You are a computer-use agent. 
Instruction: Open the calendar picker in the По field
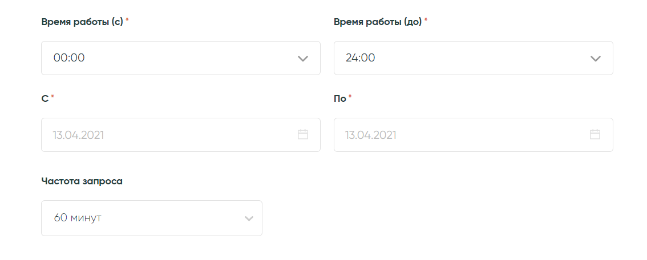point(595,135)
